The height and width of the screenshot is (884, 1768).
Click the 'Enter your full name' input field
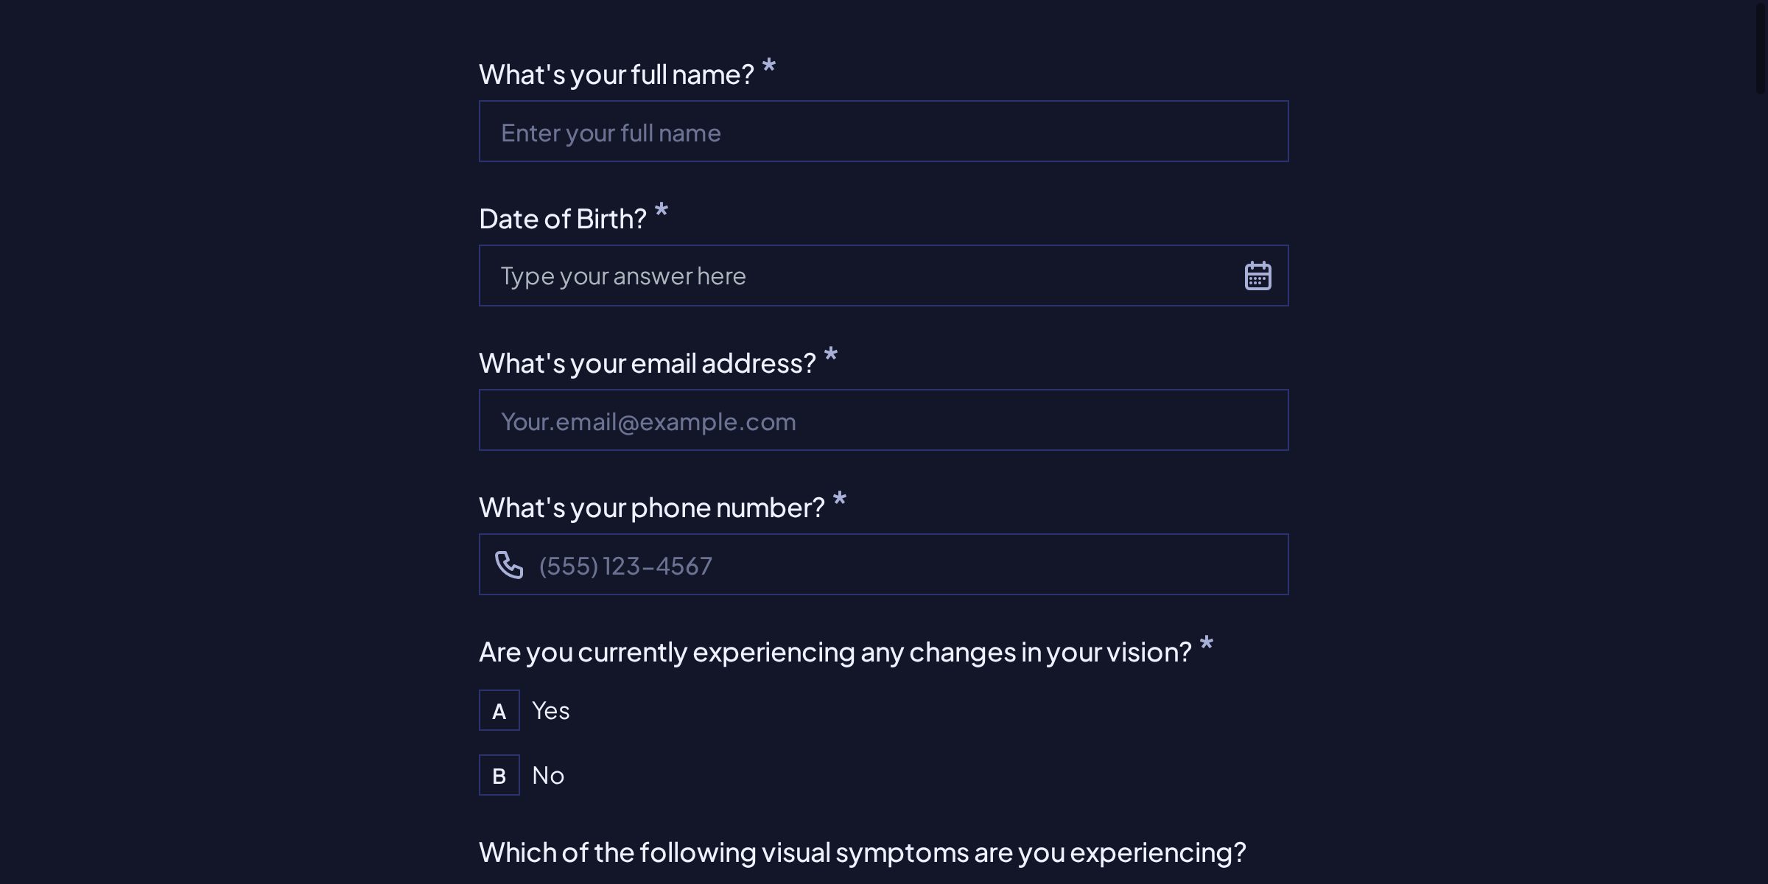click(884, 131)
